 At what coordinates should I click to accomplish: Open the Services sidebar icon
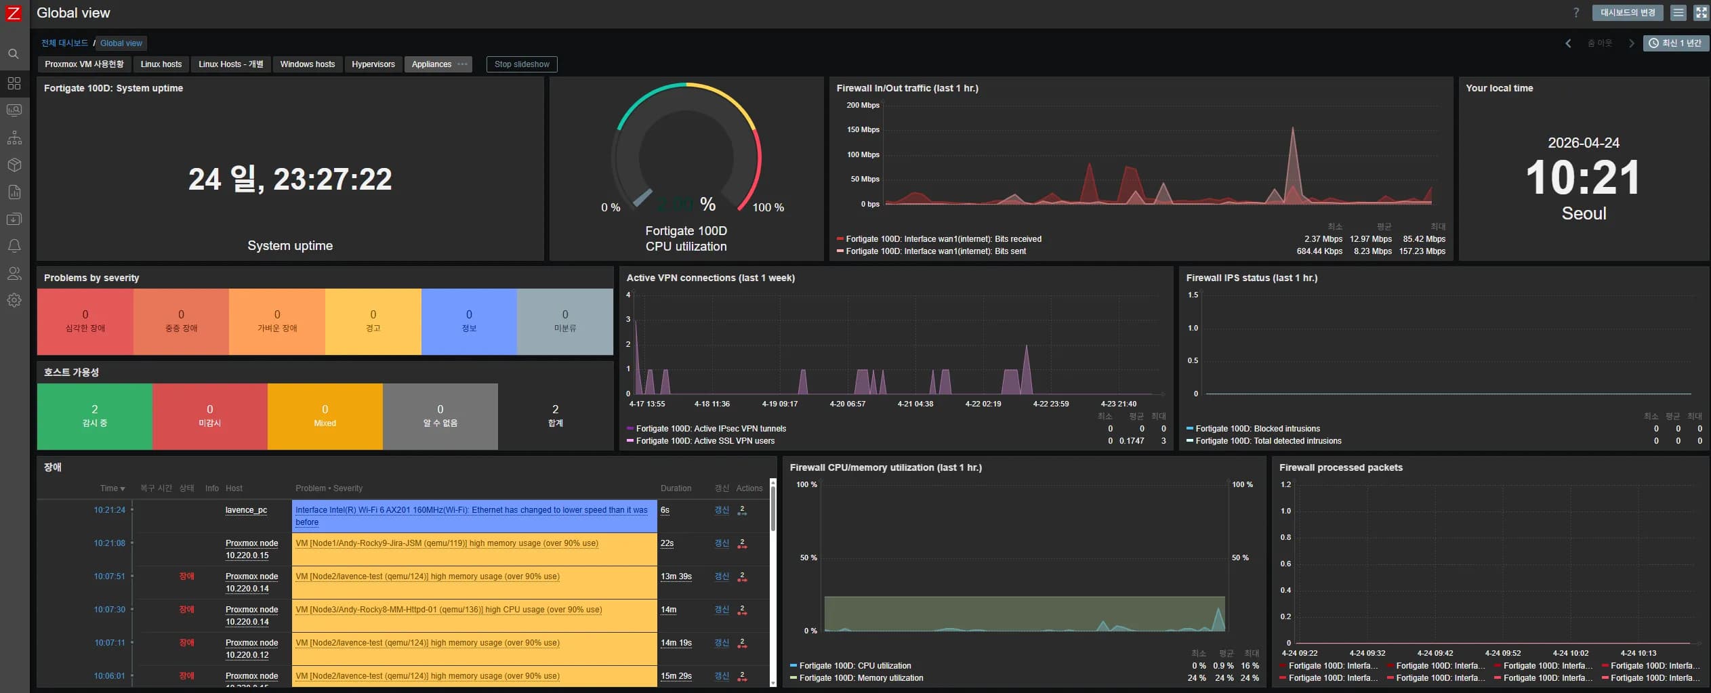tap(14, 138)
